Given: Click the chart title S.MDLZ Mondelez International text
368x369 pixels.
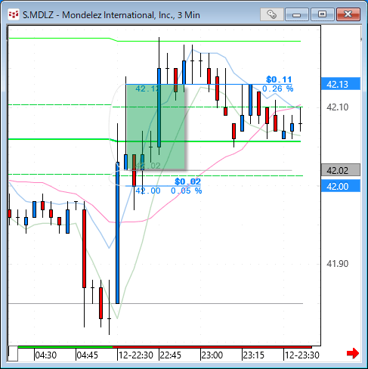Looking at the screenshot, I should click(111, 15).
